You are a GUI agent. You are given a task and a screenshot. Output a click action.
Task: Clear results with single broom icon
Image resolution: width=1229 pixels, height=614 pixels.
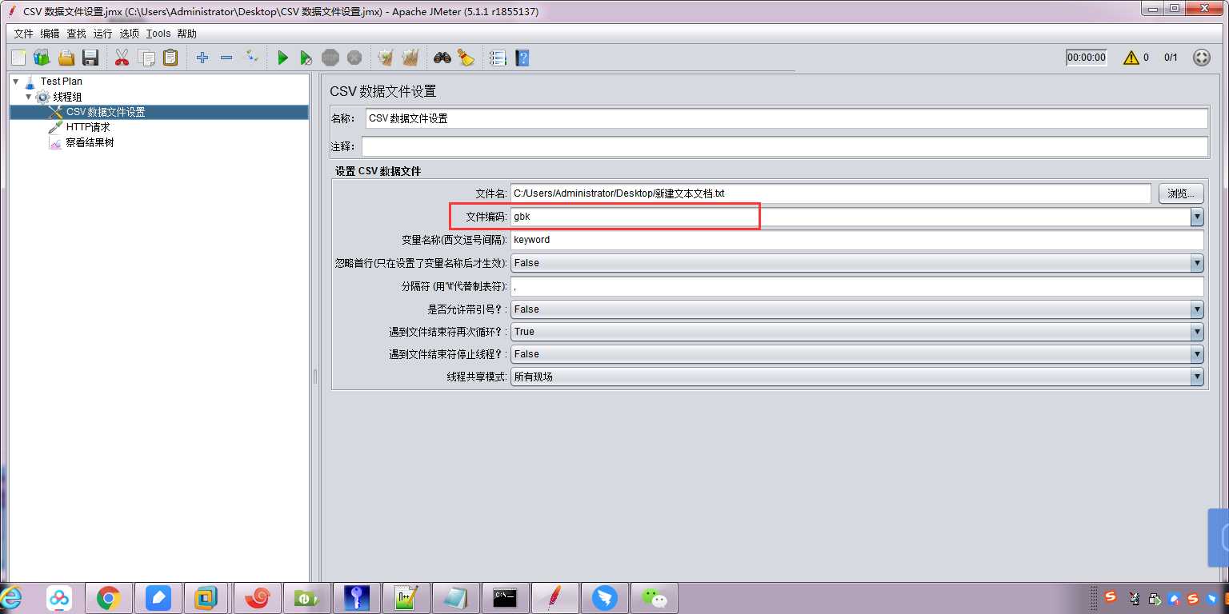pyautogui.click(x=386, y=58)
